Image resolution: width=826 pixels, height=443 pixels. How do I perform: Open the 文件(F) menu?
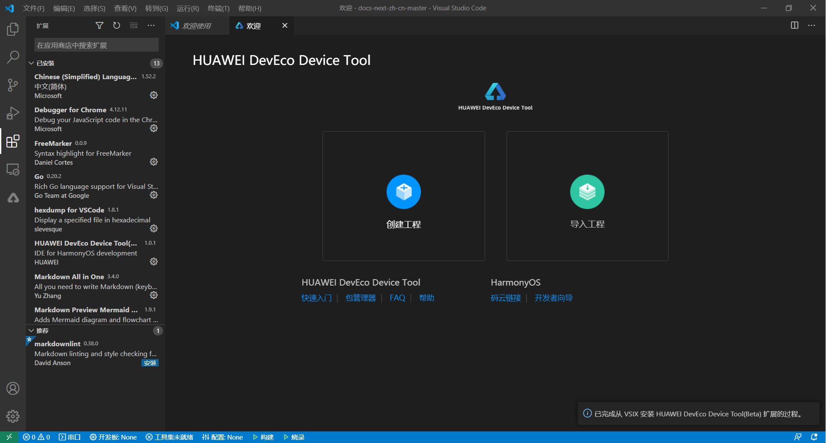coord(34,8)
